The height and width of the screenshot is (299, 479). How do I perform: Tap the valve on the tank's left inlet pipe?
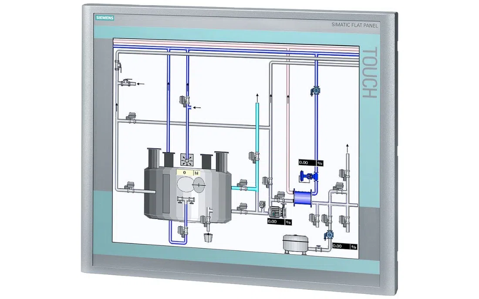coord(129,187)
